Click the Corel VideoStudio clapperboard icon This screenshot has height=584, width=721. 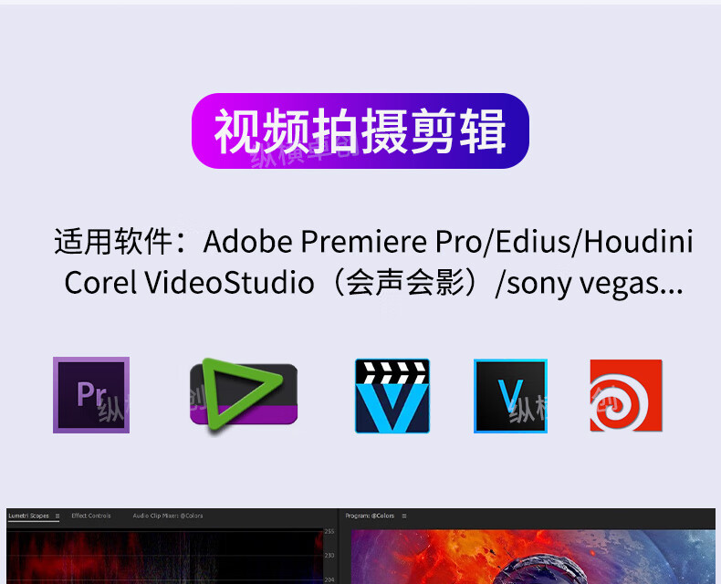pos(392,396)
